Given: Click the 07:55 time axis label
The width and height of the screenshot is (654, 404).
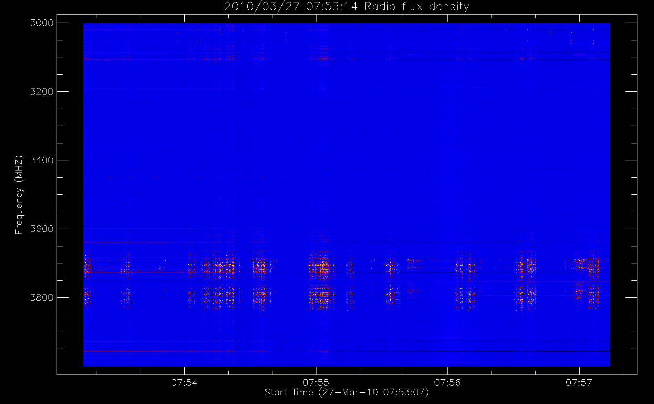Looking at the screenshot, I should [x=316, y=383].
